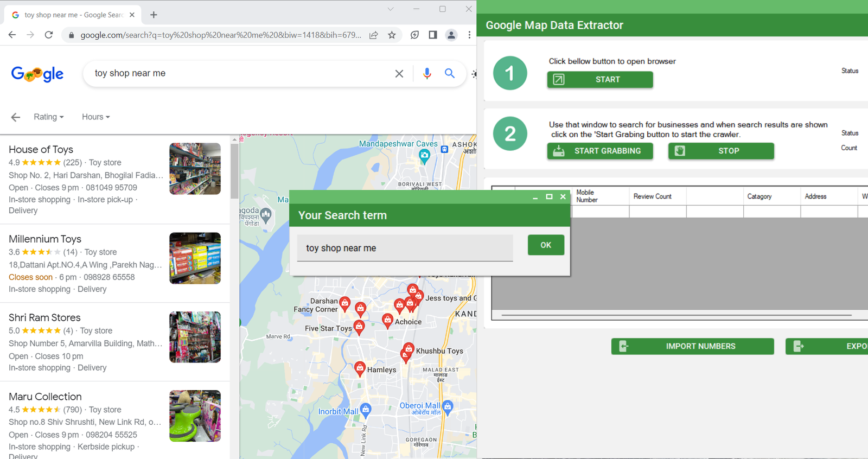
Task: Clear the Google search box text
Action: pos(399,73)
